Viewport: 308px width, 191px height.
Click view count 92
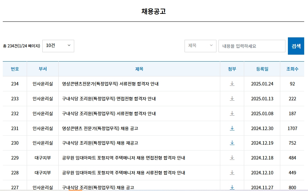coord(292,84)
